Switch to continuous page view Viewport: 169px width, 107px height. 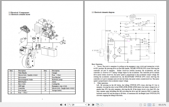coord(145,105)
